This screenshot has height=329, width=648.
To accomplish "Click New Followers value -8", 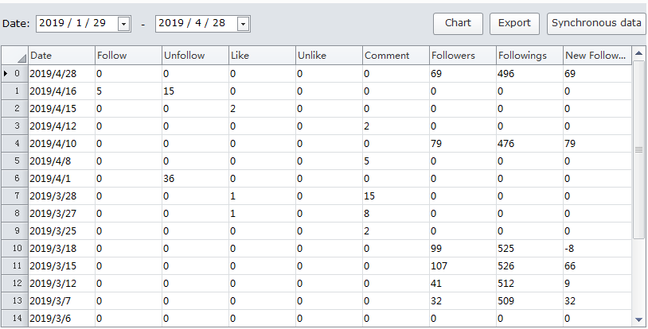I will (x=598, y=248).
